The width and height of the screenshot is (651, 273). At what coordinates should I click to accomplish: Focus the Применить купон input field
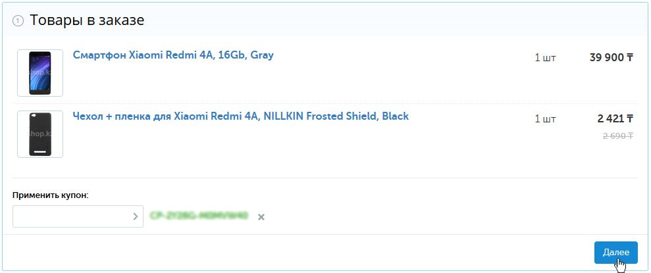(71, 216)
